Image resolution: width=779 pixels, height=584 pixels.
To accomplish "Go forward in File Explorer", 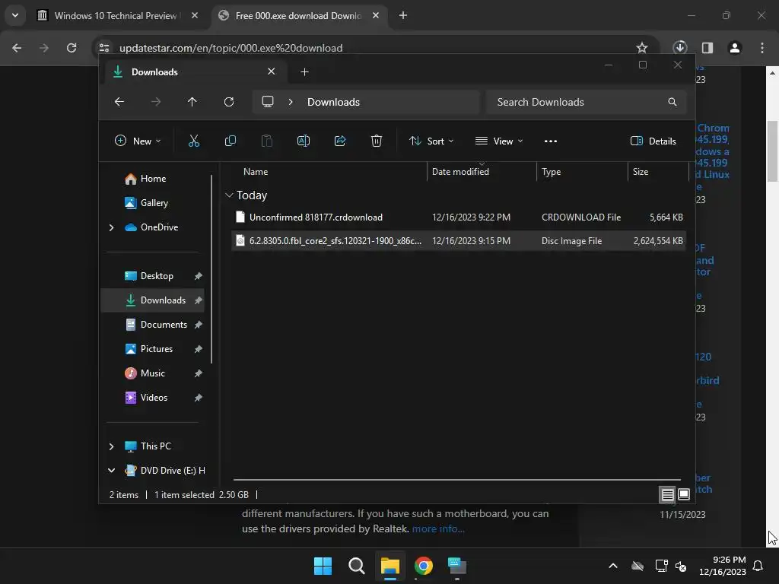I will (x=156, y=102).
